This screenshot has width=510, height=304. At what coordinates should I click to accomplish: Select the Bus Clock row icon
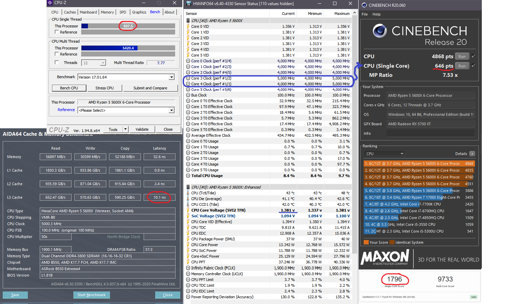(188, 95)
